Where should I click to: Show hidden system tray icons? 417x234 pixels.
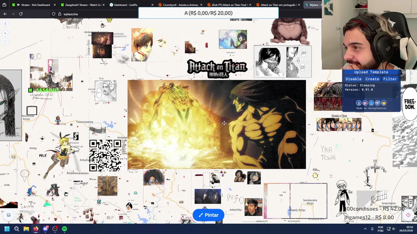(x=365, y=229)
